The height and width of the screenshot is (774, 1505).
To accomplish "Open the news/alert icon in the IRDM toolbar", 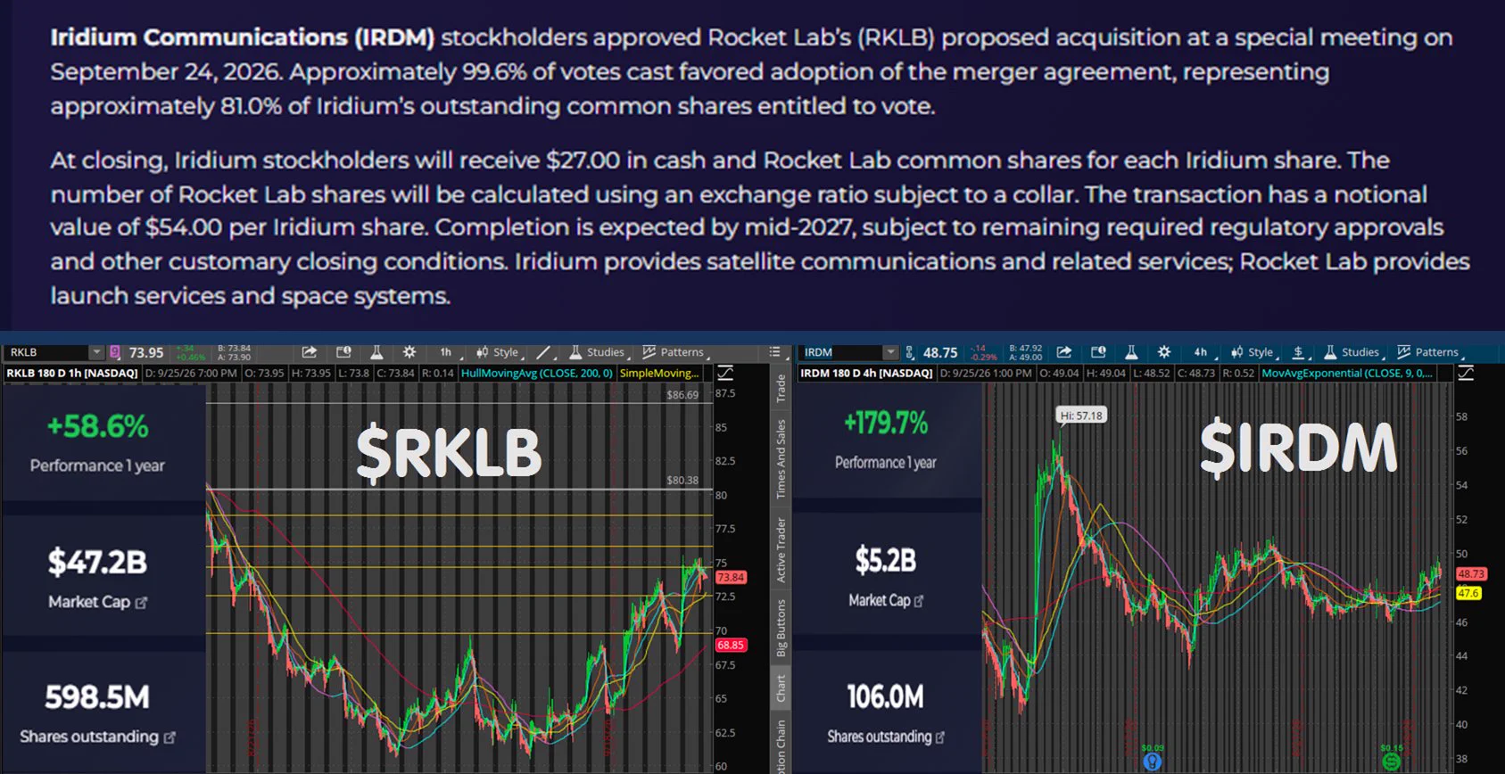I will click(1098, 352).
